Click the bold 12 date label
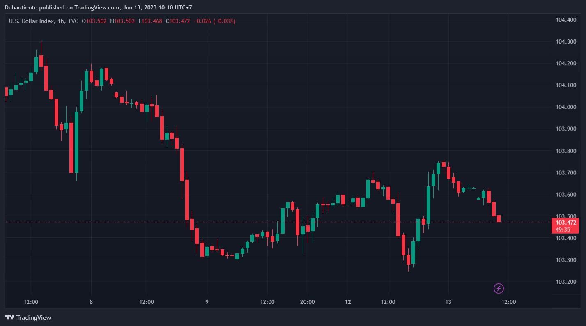Viewport: 586px width, 326px height. pyautogui.click(x=348, y=302)
